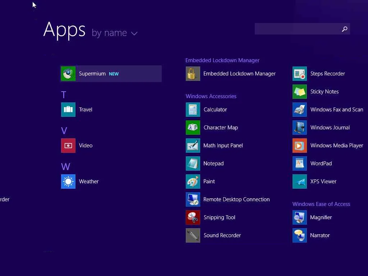Launch the Magnifier icon
This screenshot has height=276, width=368.
[300, 217]
